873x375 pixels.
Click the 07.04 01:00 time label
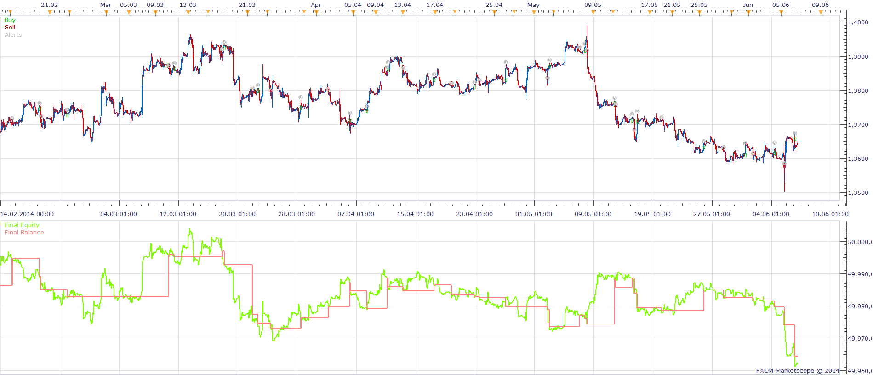coord(356,214)
